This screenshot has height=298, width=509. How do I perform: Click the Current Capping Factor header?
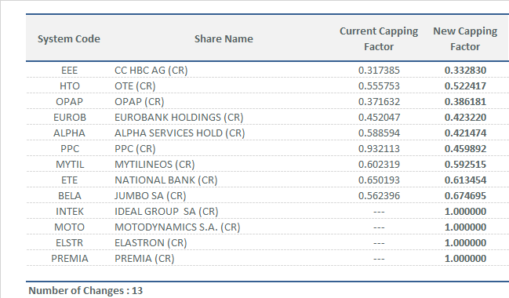tap(379, 39)
